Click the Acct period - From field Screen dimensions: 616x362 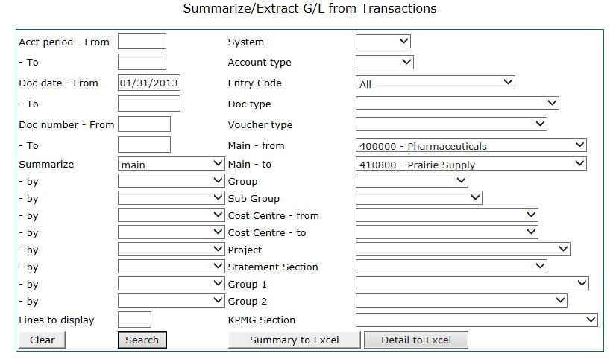tap(142, 41)
